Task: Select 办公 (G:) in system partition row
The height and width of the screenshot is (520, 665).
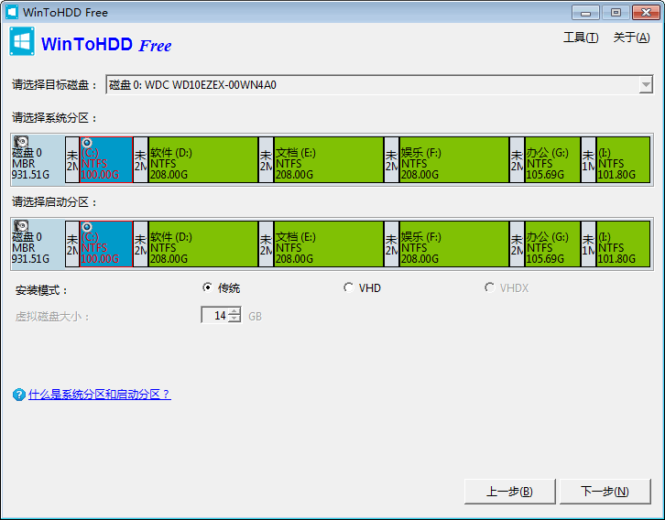Action: [x=552, y=159]
